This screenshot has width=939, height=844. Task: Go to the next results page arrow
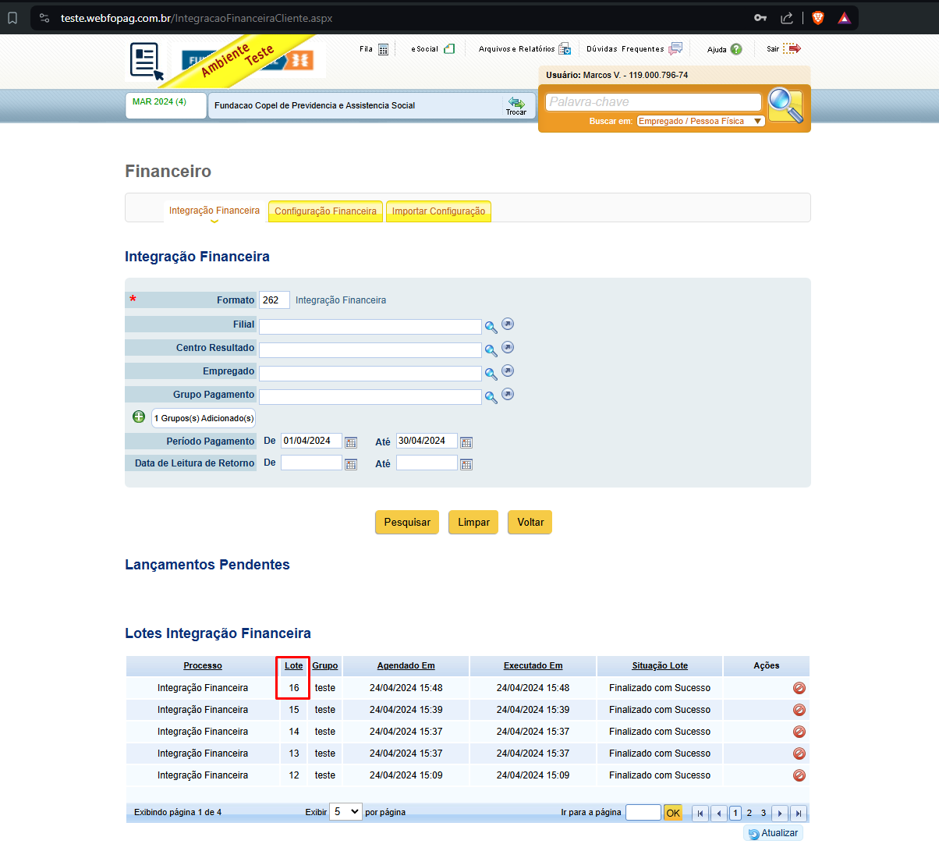[x=780, y=813]
